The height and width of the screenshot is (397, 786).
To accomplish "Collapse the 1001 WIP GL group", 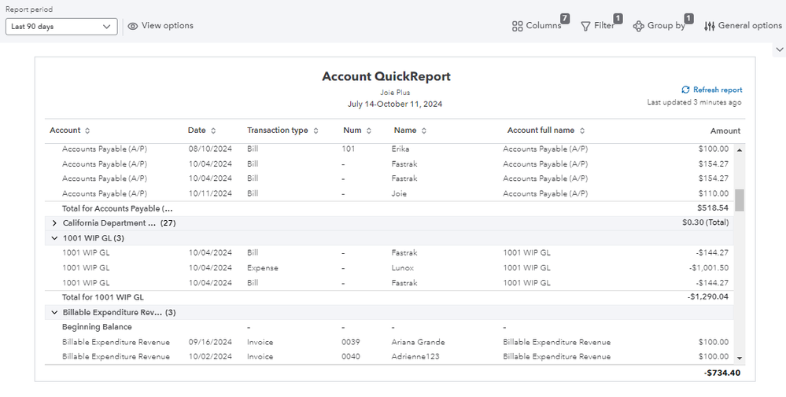I will (54, 237).
